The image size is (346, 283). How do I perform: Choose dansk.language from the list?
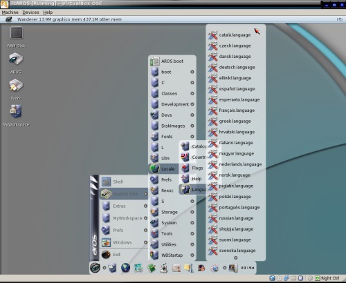point(235,57)
